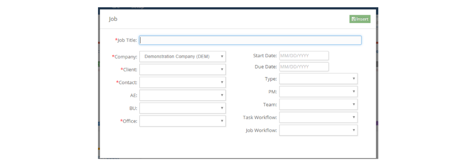Open the Contact dropdown
This screenshot has height=166, width=475.
[182, 82]
